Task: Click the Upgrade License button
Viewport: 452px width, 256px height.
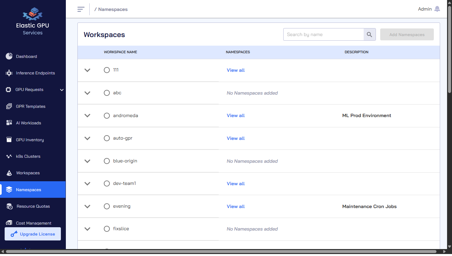Action: tap(33, 234)
